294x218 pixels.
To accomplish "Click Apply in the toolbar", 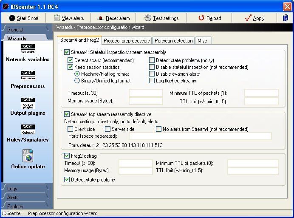I will 254,18.
